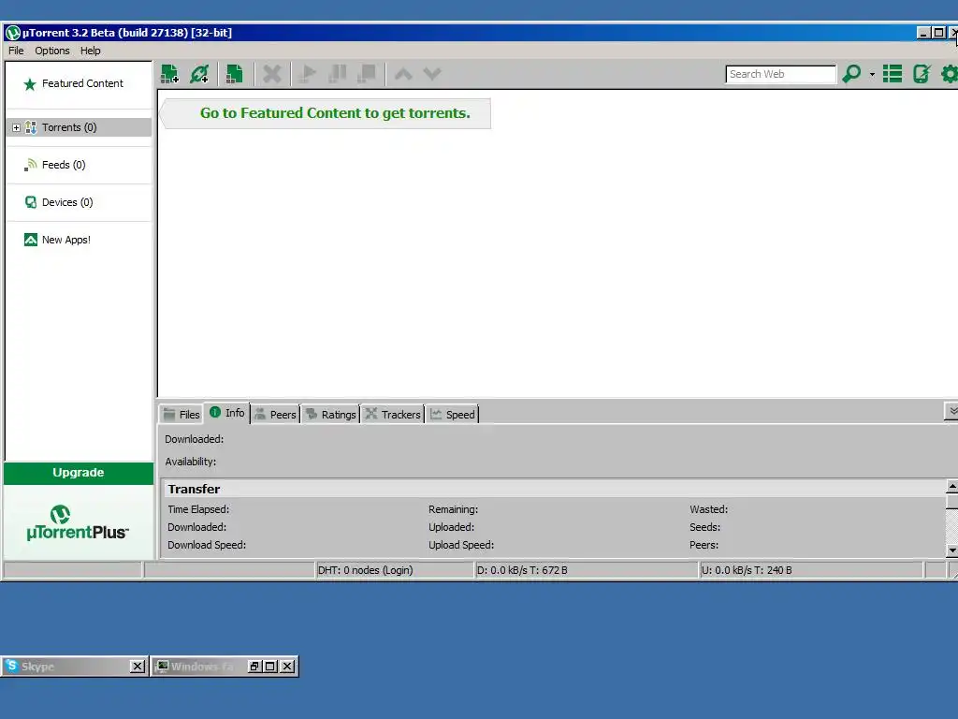Image resolution: width=958 pixels, height=719 pixels.
Task: Move torrent down the queue arrow
Action: tap(432, 74)
